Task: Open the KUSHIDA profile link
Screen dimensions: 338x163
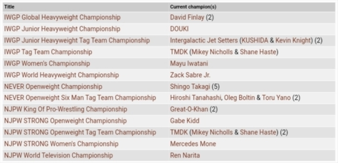Action: 255,41
